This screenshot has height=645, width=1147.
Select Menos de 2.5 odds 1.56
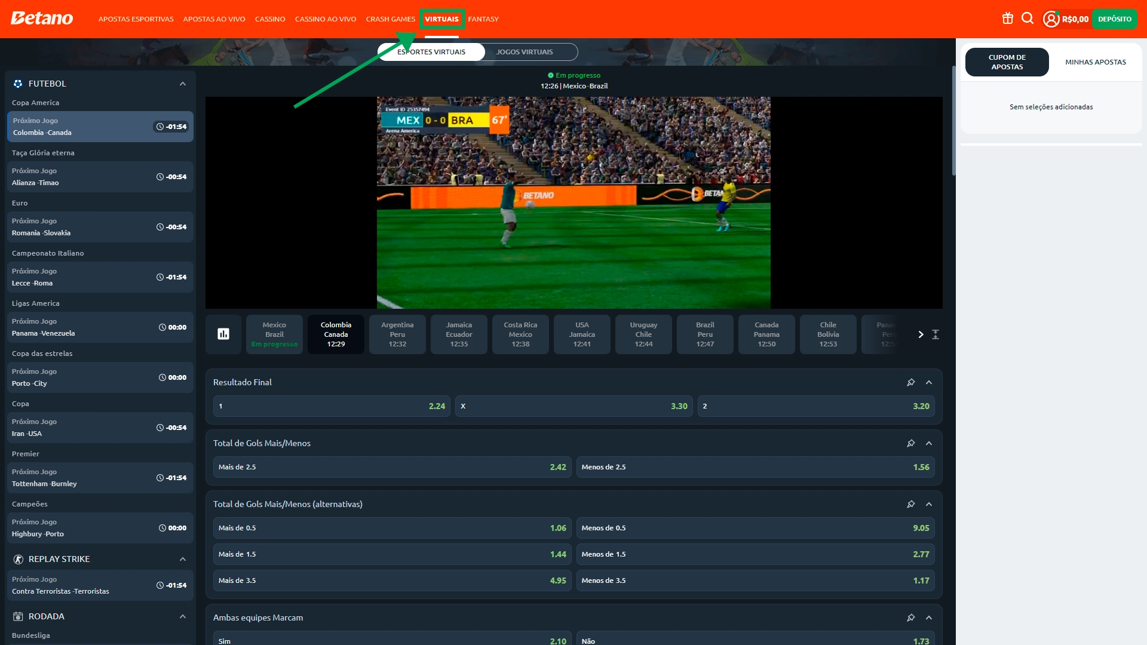(x=756, y=467)
